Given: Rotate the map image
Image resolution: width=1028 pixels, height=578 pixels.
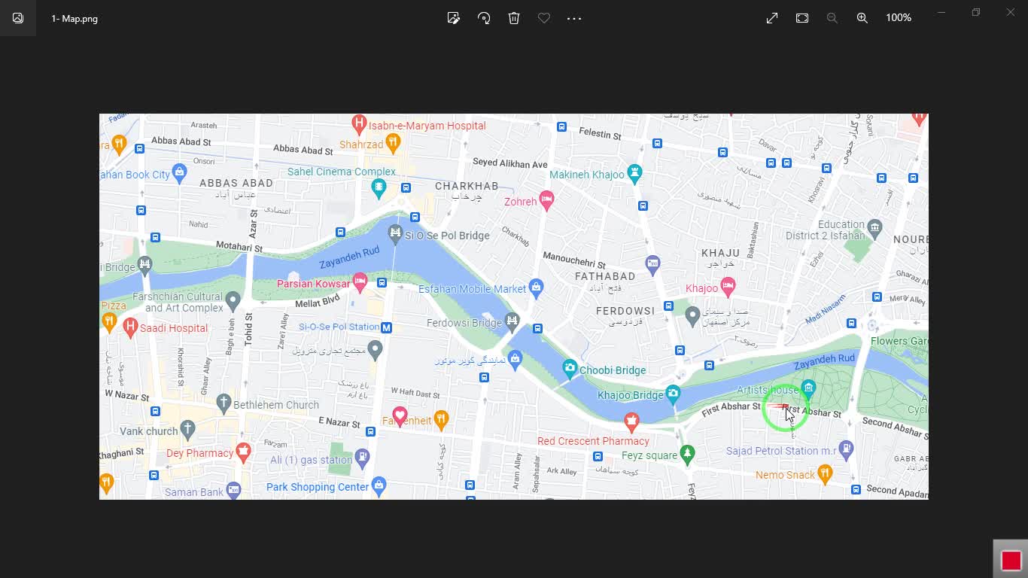Looking at the screenshot, I should coord(484,18).
